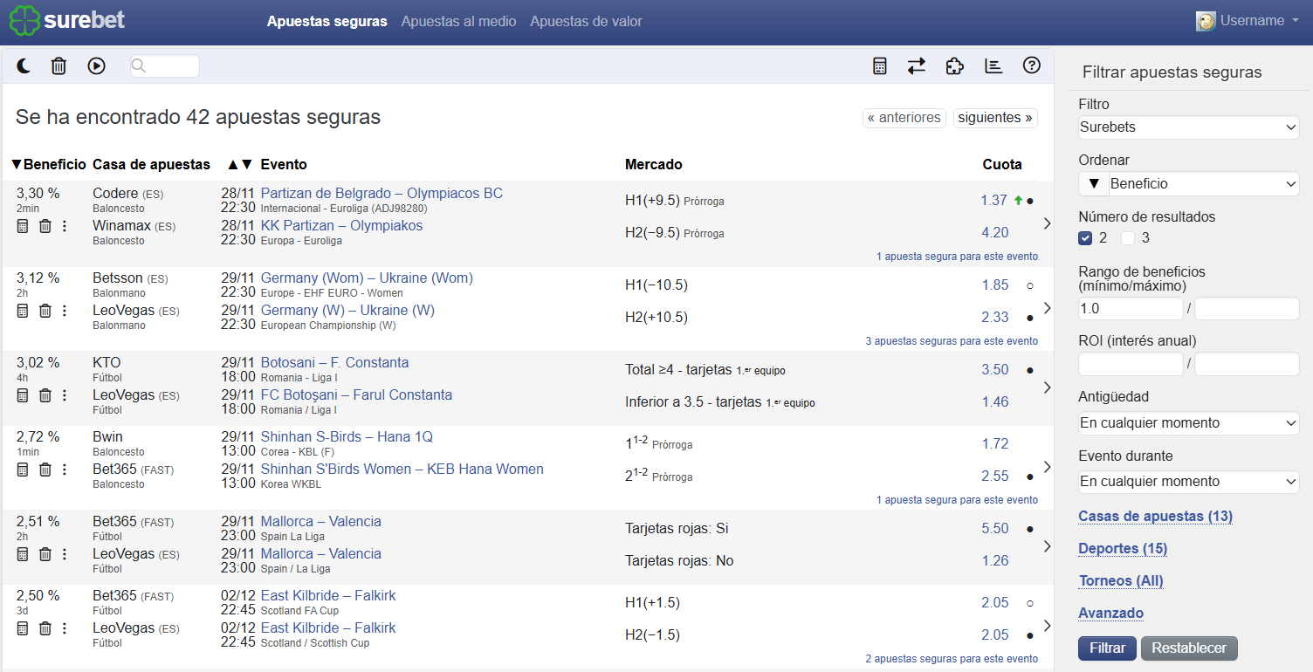Delete the 3,30 % surebet row
This screenshot has height=672, width=1313.
45,226
